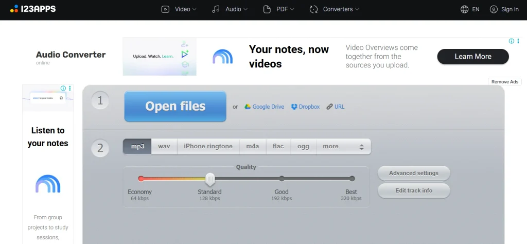Click 'Listen to your notes' sidebar ad headline

(x=48, y=137)
